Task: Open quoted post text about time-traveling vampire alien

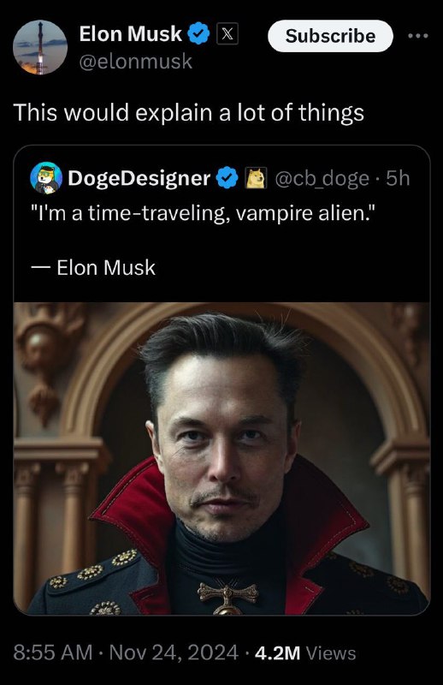Action: click(x=203, y=213)
